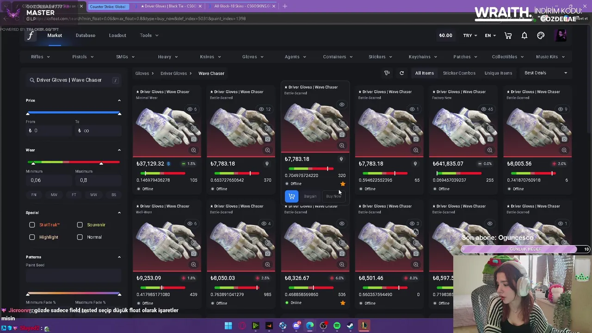
Task: Expand the Pistols category dropdown
Action: pos(83,56)
